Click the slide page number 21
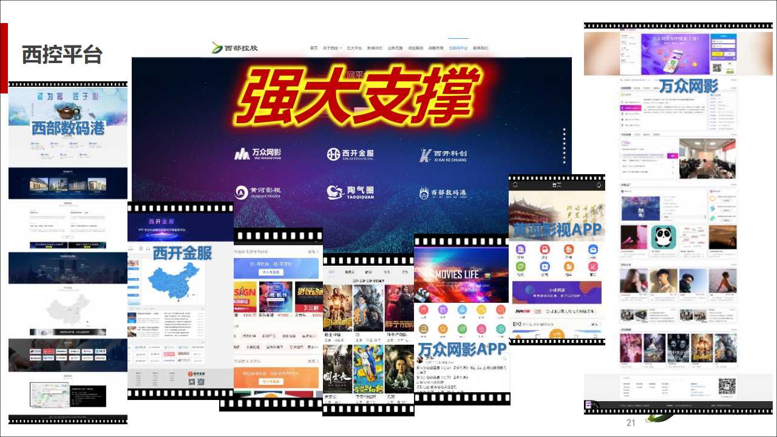This screenshot has width=777, height=437. pos(630,423)
